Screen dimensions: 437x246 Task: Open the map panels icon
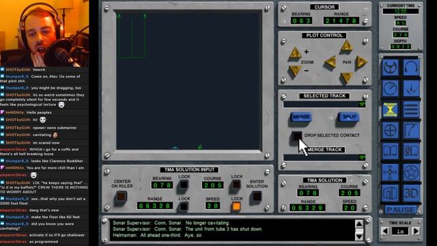tap(390, 193)
